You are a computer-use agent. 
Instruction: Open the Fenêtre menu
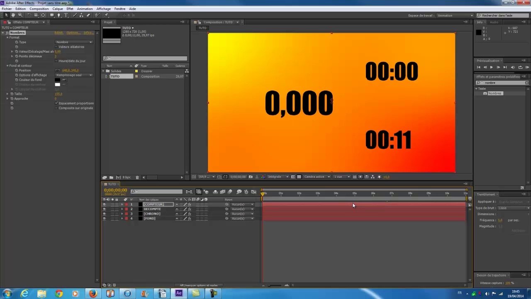120,9
